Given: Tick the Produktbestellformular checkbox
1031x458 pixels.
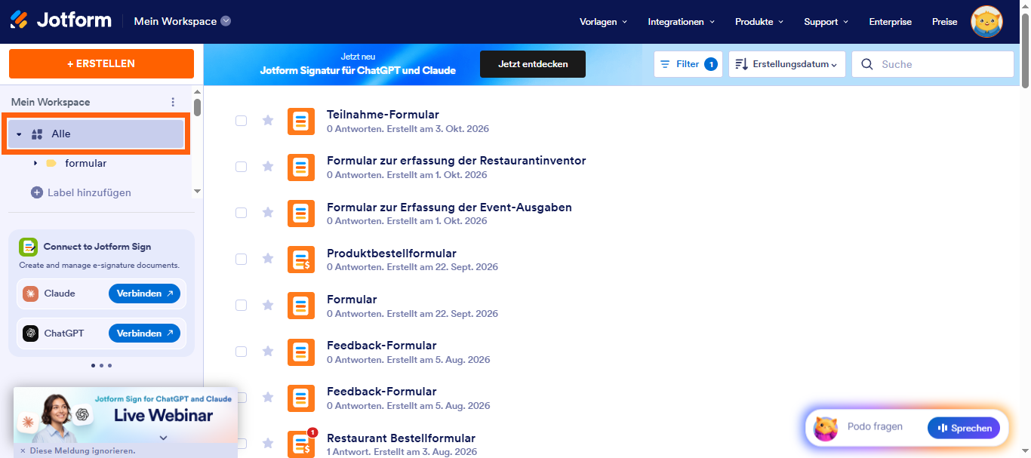Looking at the screenshot, I should (x=241, y=259).
